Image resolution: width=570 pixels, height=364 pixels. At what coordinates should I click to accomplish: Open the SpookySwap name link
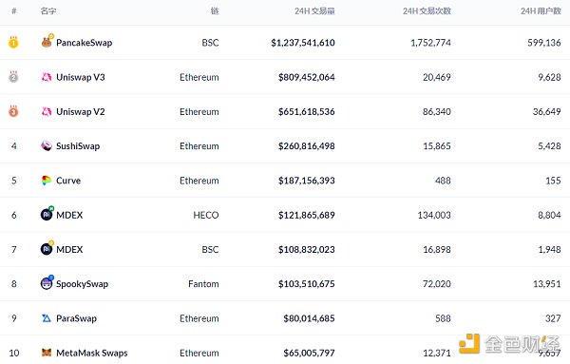pyautogui.click(x=82, y=284)
